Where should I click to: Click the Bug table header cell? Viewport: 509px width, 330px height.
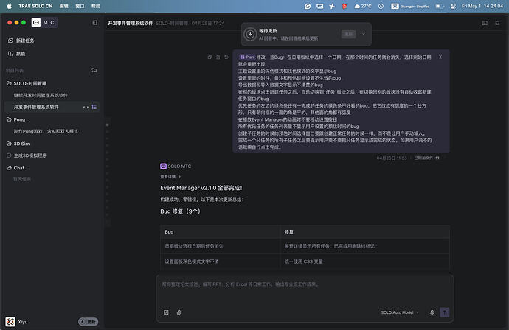click(x=220, y=232)
